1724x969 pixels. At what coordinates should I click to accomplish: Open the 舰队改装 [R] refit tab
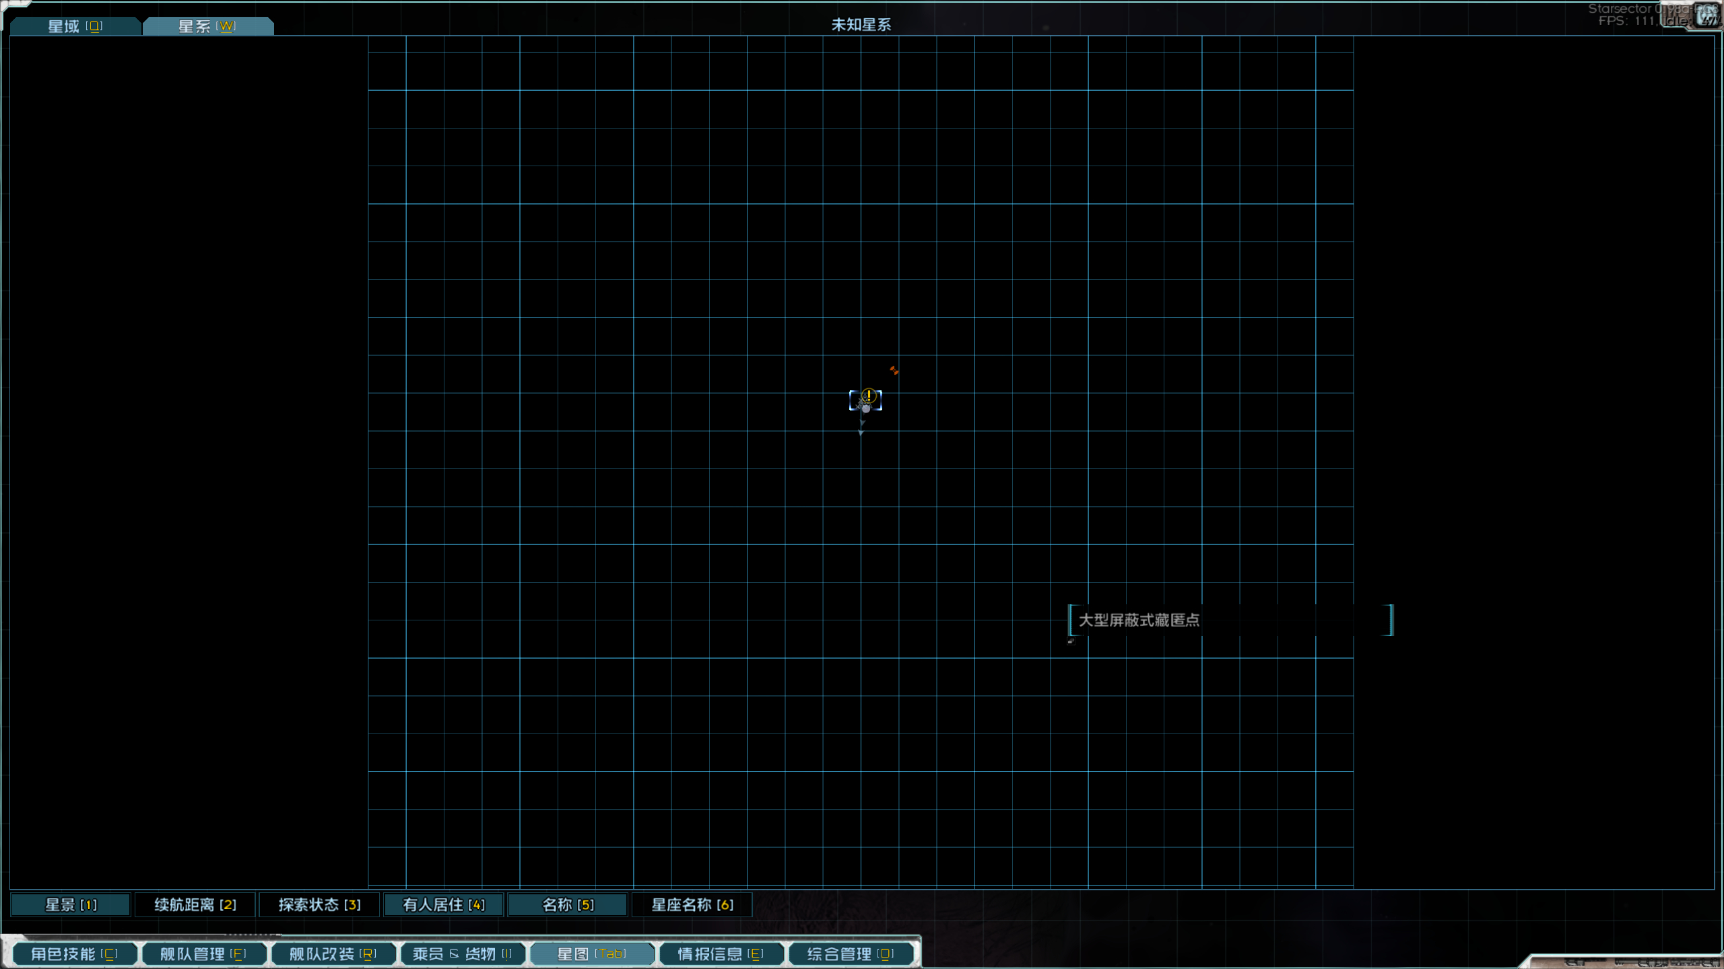(x=333, y=954)
